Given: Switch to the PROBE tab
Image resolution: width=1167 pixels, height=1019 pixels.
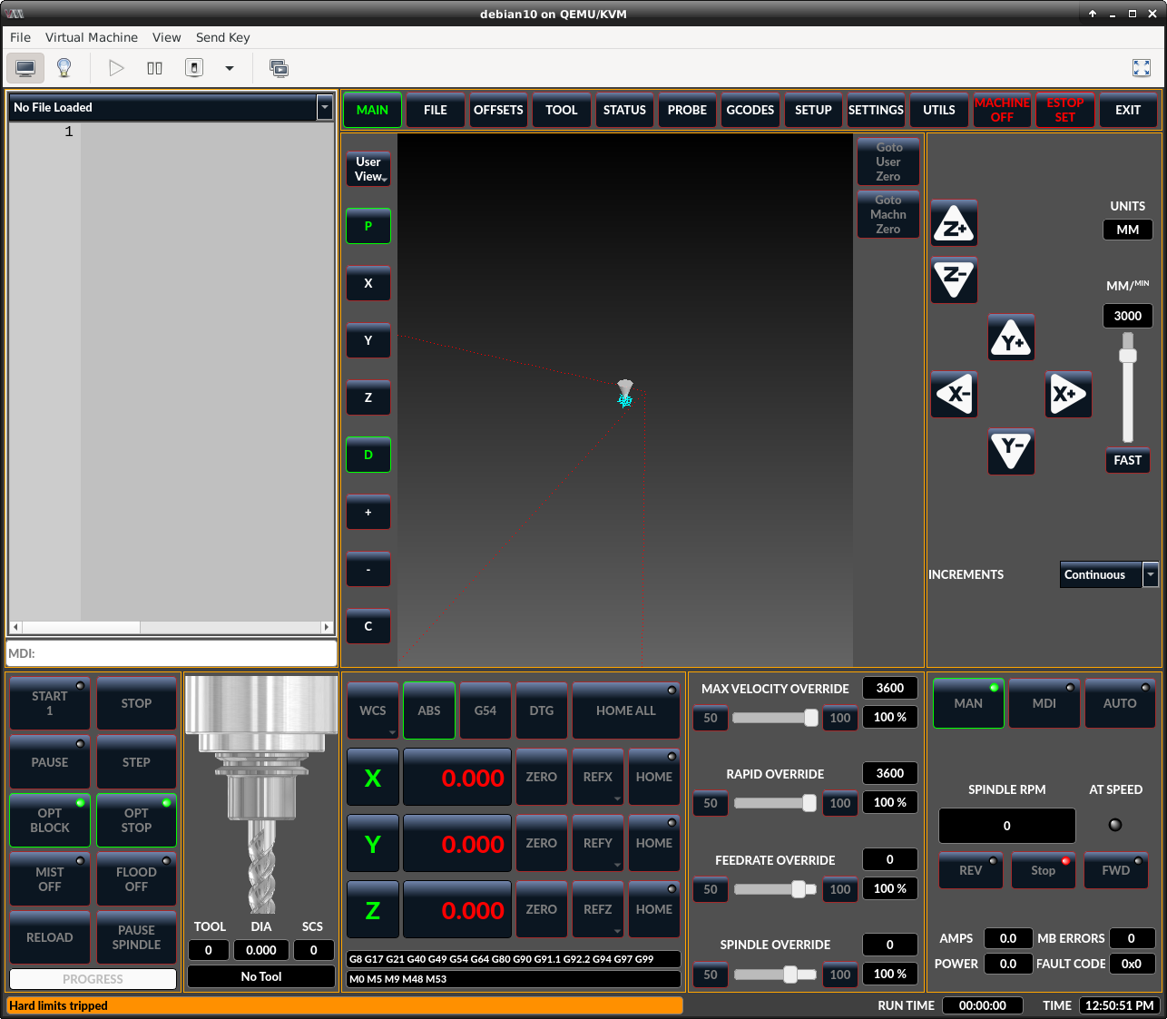Looking at the screenshot, I should (x=687, y=110).
